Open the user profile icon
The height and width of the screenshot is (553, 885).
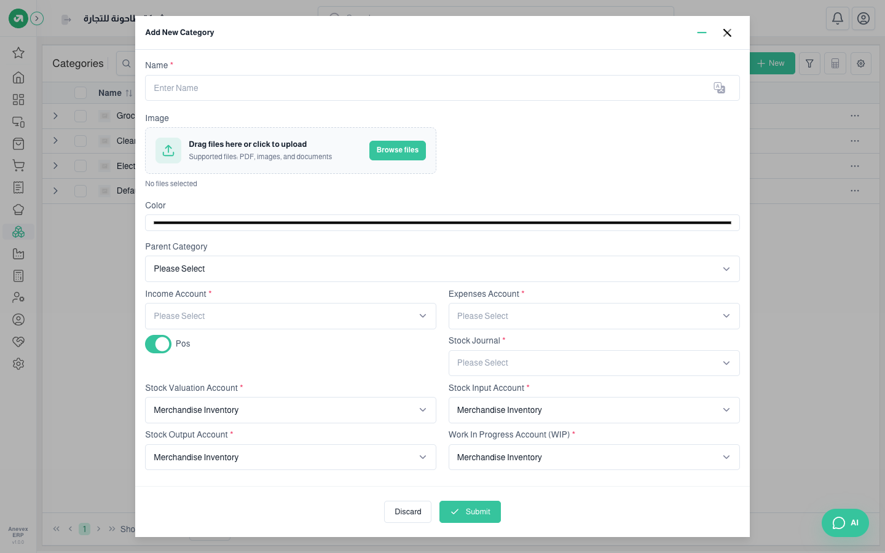(863, 18)
